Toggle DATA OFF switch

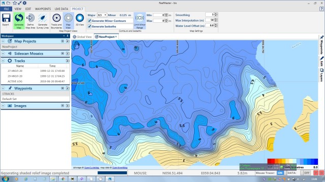(x=306, y=173)
